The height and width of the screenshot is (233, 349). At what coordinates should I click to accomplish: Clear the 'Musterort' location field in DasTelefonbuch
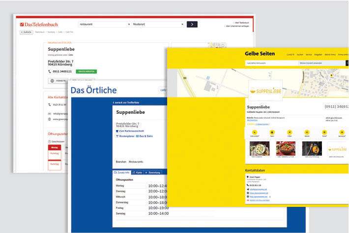coord(182,24)
